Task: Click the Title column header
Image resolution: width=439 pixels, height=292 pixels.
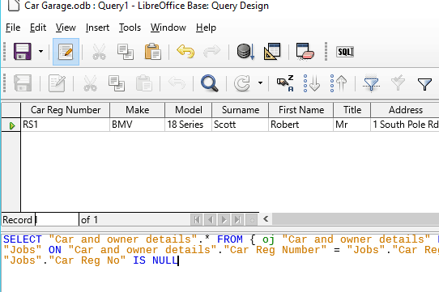Action: point(352,110)
